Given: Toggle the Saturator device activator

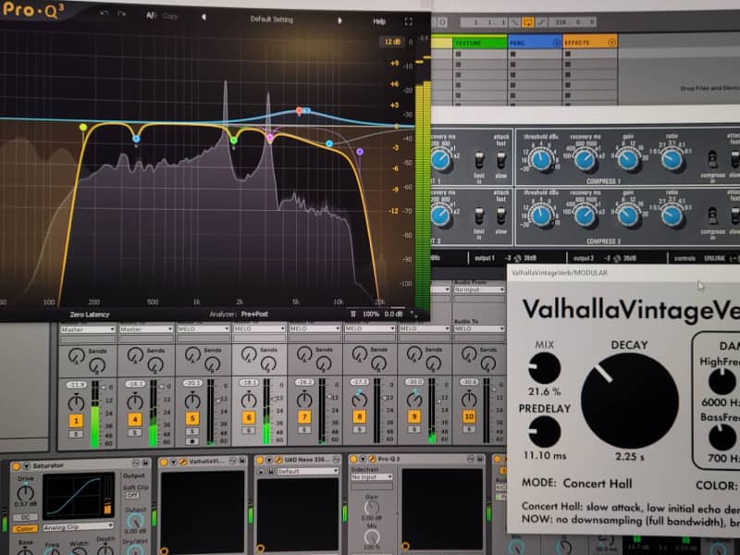Looking at the screenshot, I should [x=17, y=466].
